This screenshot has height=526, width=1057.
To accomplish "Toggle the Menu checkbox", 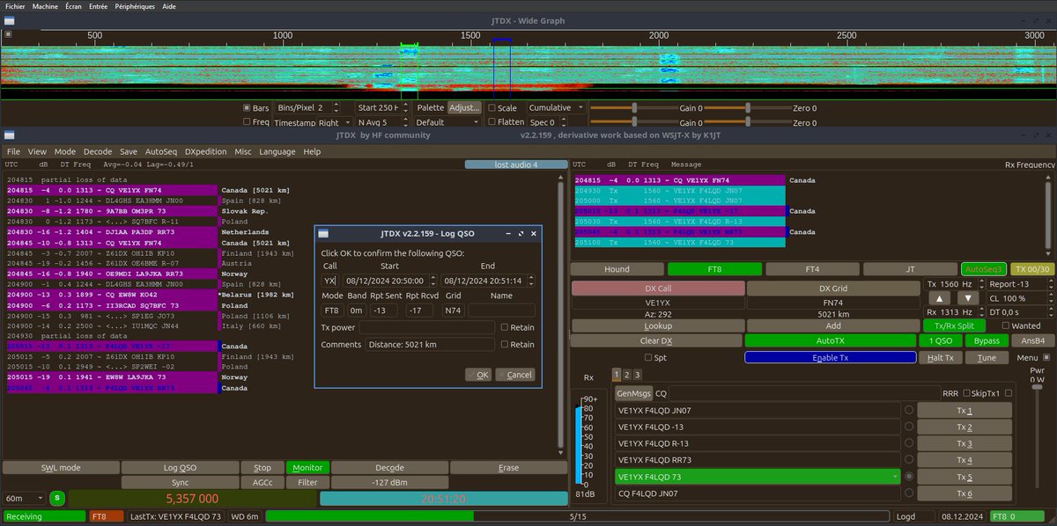I will [x=1046, y=358].
